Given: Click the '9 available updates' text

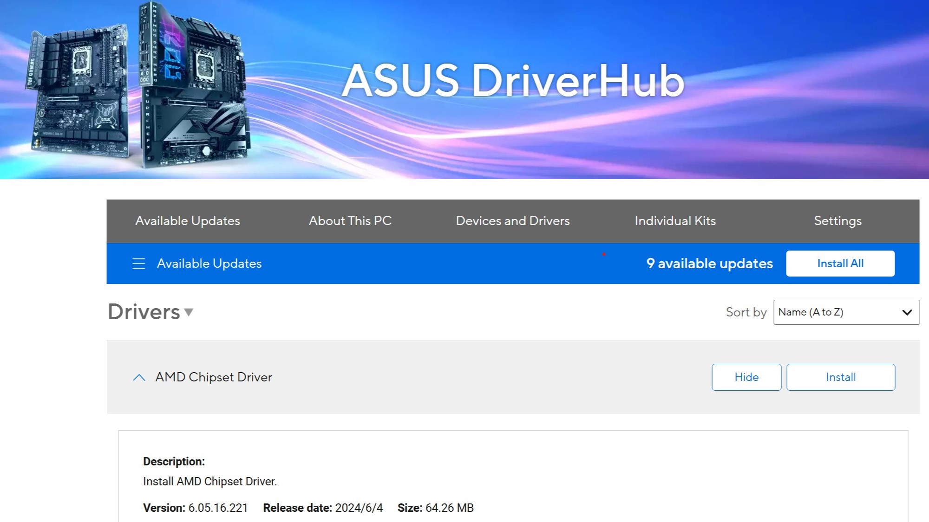Looking at the screenshot, I should 709,264.
